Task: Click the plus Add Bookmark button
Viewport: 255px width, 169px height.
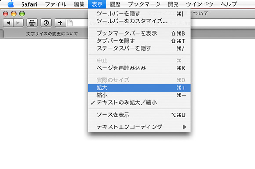Action: [60, 23]
